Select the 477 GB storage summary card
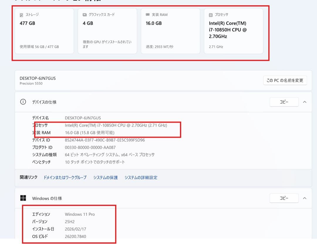317x244 pixels. tap(44, 31)
